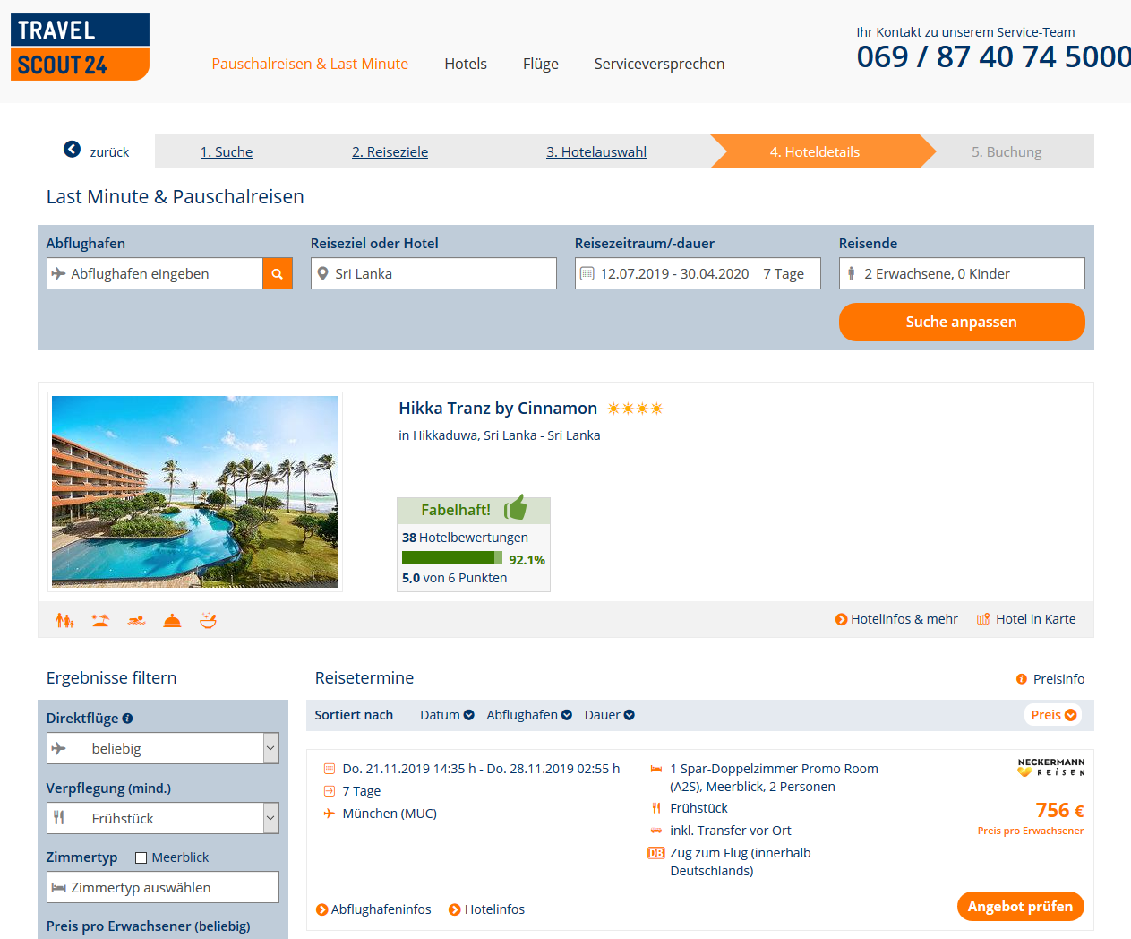
Task: Click the orange airport search magnifier icon
Action: coord(278,274)
